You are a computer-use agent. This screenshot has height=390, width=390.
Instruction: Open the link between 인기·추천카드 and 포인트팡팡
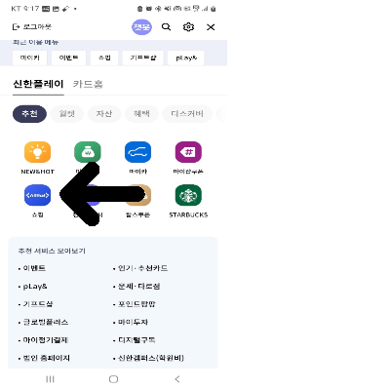(138, 287)
